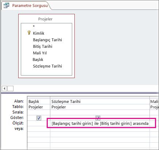The height and width of the screenshot is (150, 159).
Task: Click the Ölçüt cell under Başlık
Action: point(39,123)
